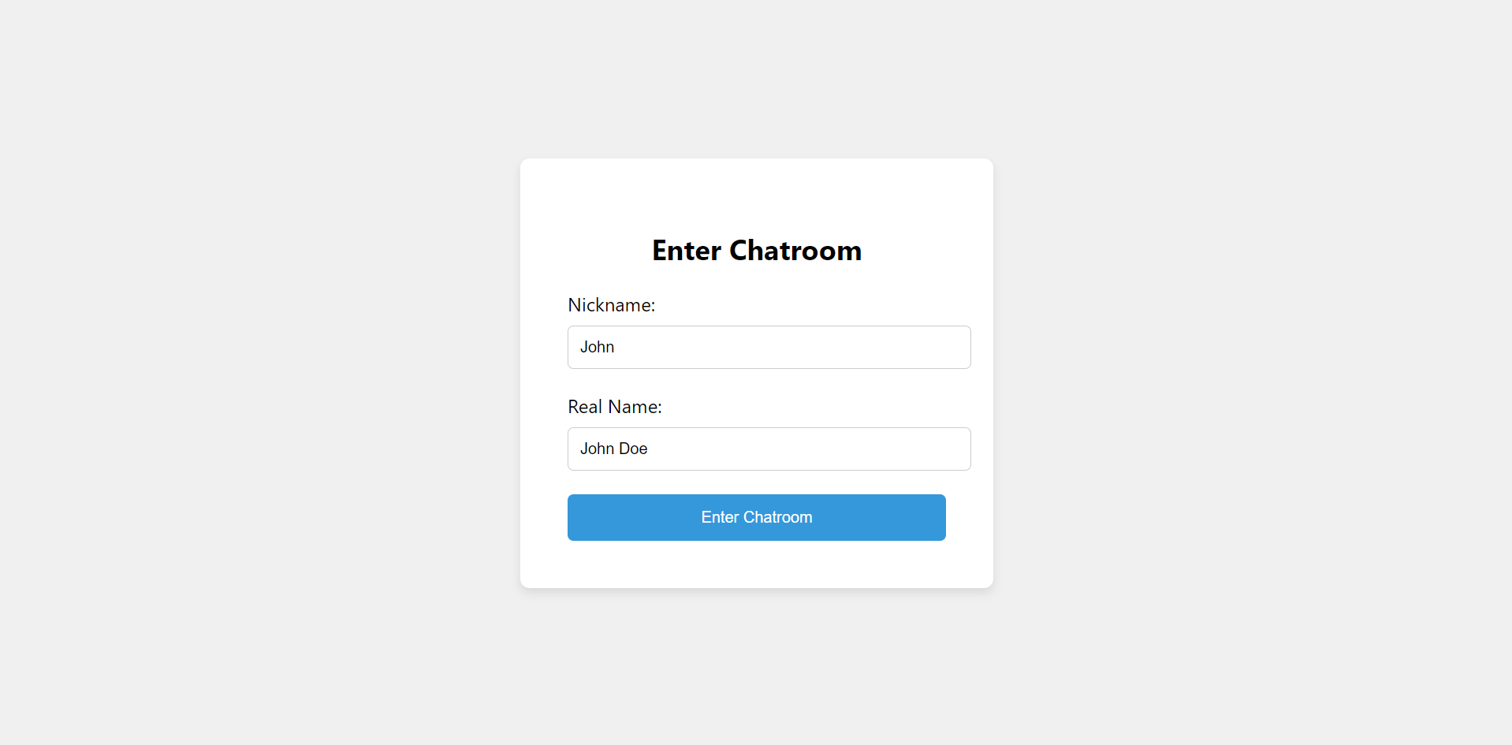
Task: Click the "Enter Chatroom" heading text
Action: point(756,251)
